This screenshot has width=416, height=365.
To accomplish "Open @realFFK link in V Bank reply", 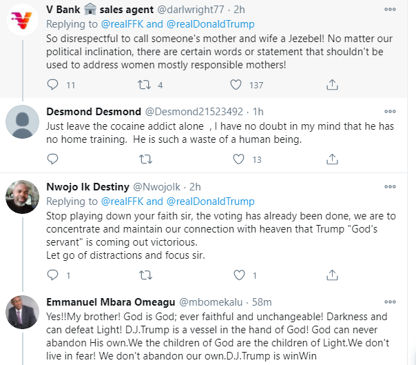I will [123, 24].
